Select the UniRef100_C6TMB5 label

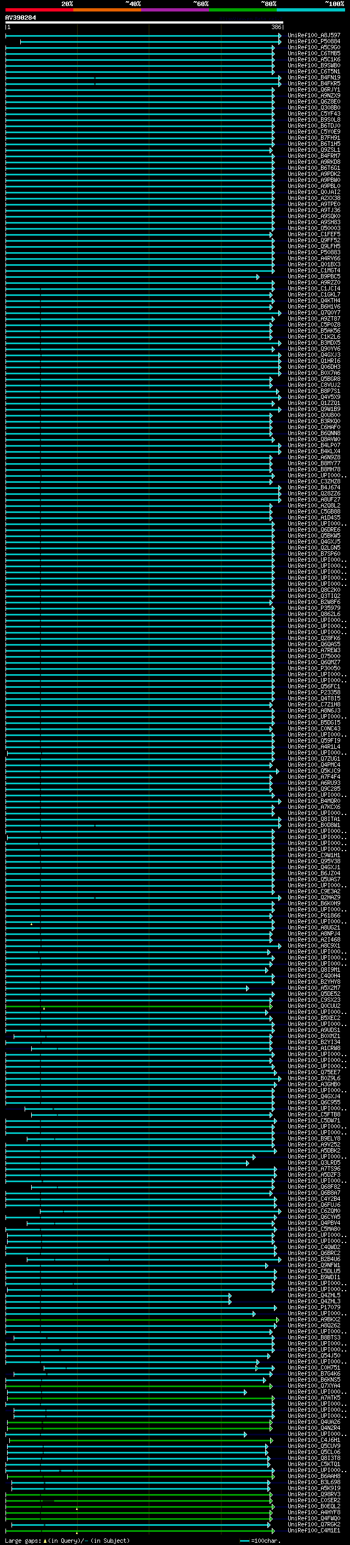(314, 53)
